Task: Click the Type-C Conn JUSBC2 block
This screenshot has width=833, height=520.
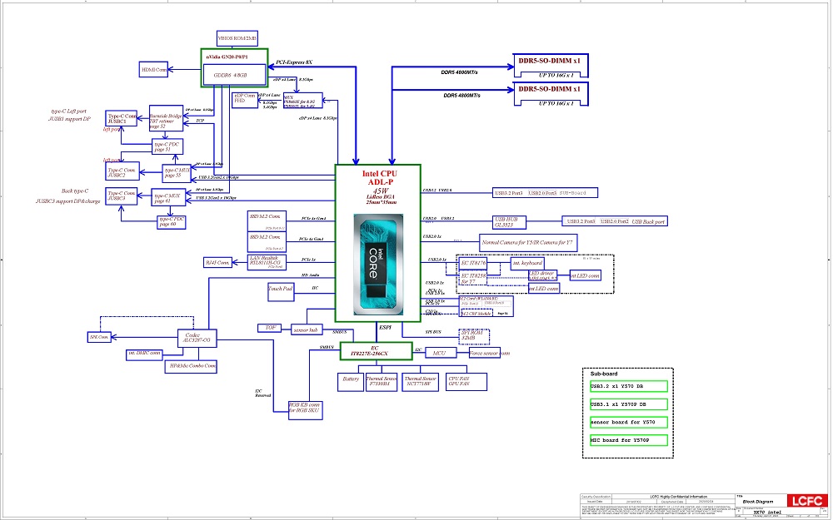Action: pos(122,171)
